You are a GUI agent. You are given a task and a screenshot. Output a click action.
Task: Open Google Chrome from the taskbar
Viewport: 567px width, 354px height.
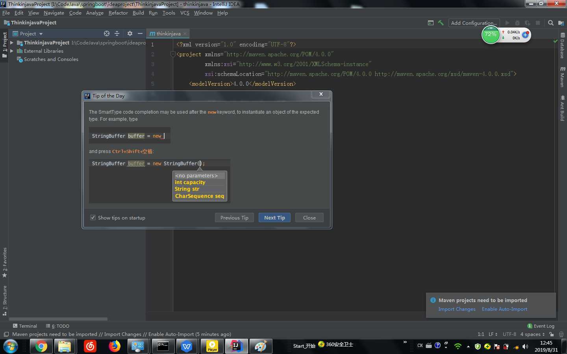click(41, 346)
